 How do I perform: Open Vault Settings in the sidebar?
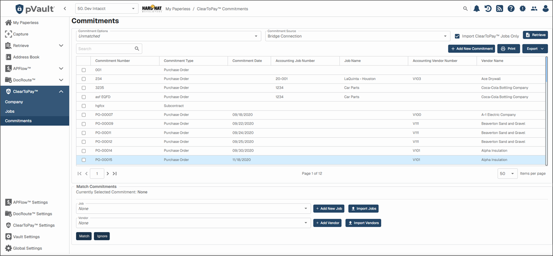coord(23,237)
